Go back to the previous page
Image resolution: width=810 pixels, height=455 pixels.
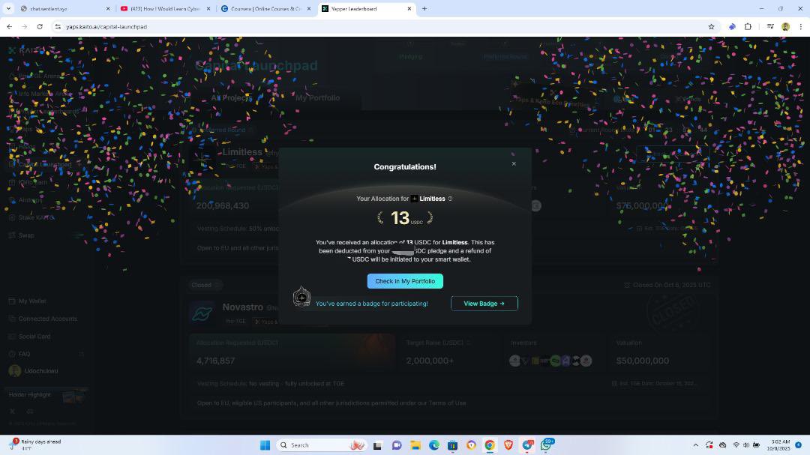pyautogui.click(x=9, y=27)
